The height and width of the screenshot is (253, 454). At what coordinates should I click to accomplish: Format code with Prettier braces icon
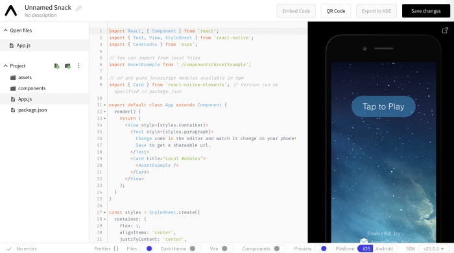(x=116, y=248)
